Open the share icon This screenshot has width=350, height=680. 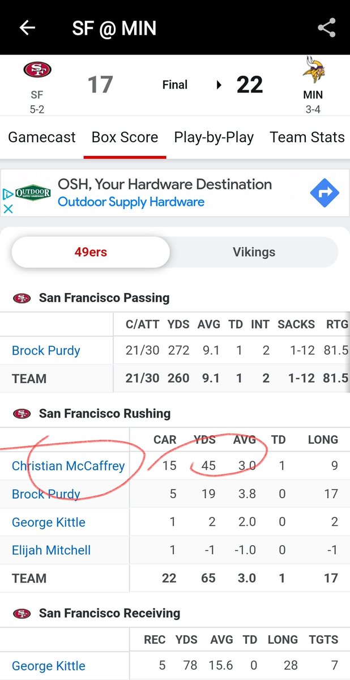tap(327, 28)
